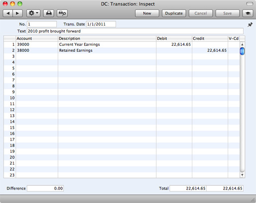Go to the next transaction record

click(17, 13)
